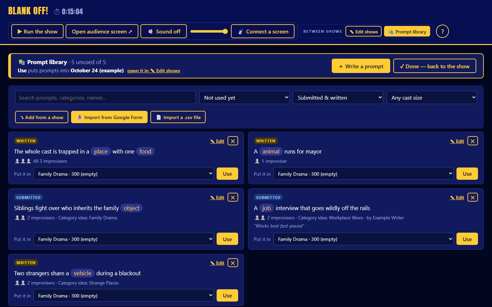Remove the 'job interview' prompt card
Image resolution: width=492 pixels, height=307 pixels.
point(473,198)
